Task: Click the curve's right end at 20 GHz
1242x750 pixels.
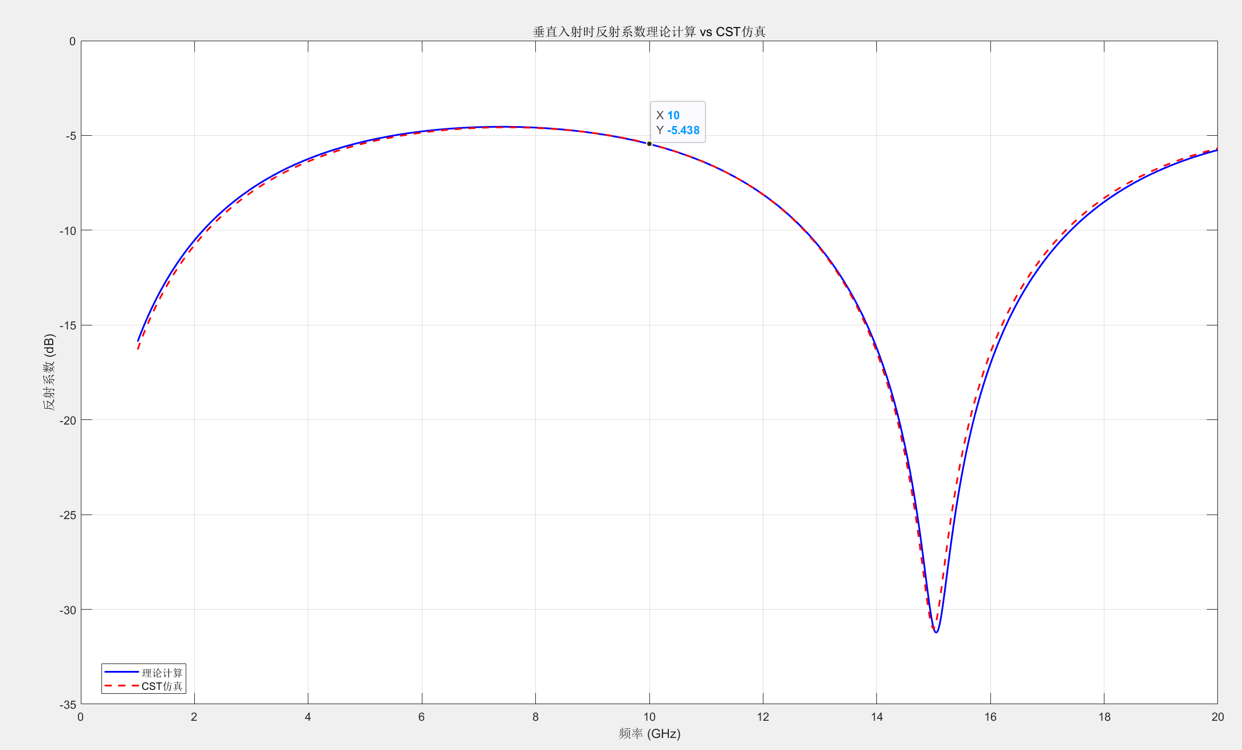Action: 1216,150
